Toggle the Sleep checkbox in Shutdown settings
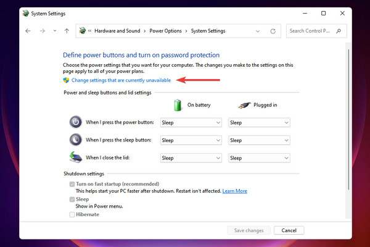 pos(72,199)
